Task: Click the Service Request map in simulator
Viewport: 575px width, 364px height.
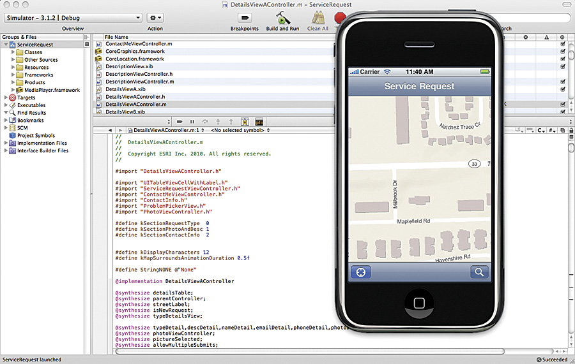Action: tap(420, 179)
